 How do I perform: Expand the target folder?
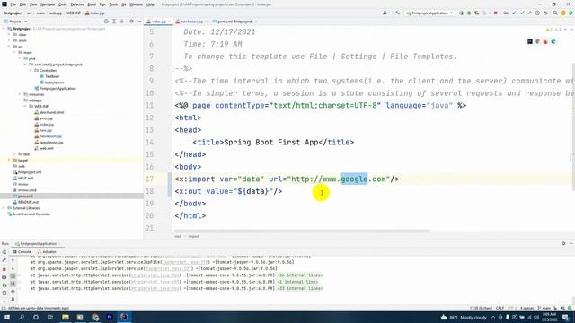pos(9,160)
